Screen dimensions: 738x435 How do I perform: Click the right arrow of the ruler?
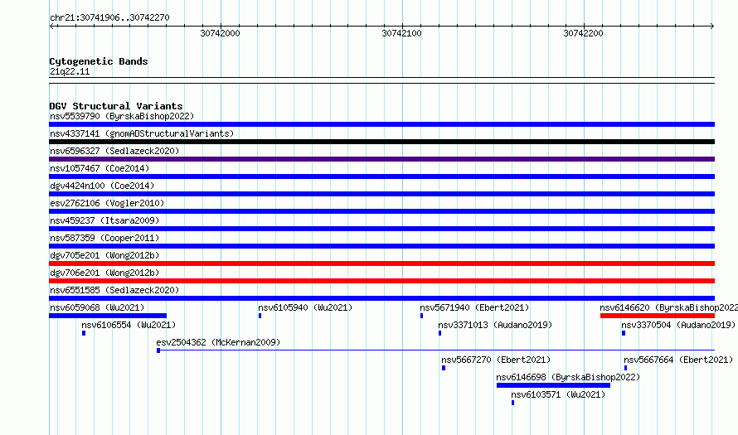[x=711, y=27]
